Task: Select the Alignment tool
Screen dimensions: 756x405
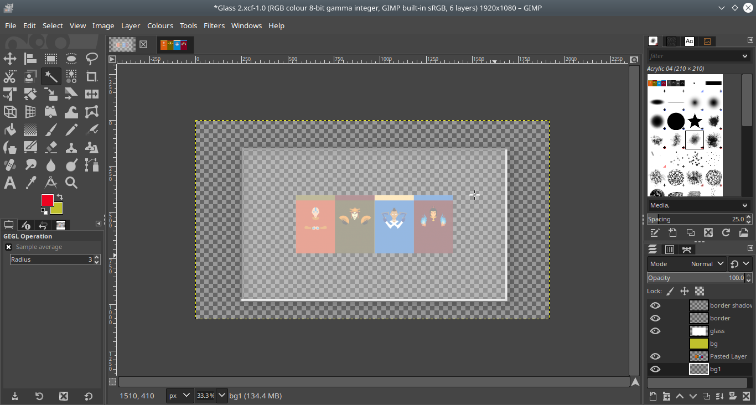Action: point(30,59)
